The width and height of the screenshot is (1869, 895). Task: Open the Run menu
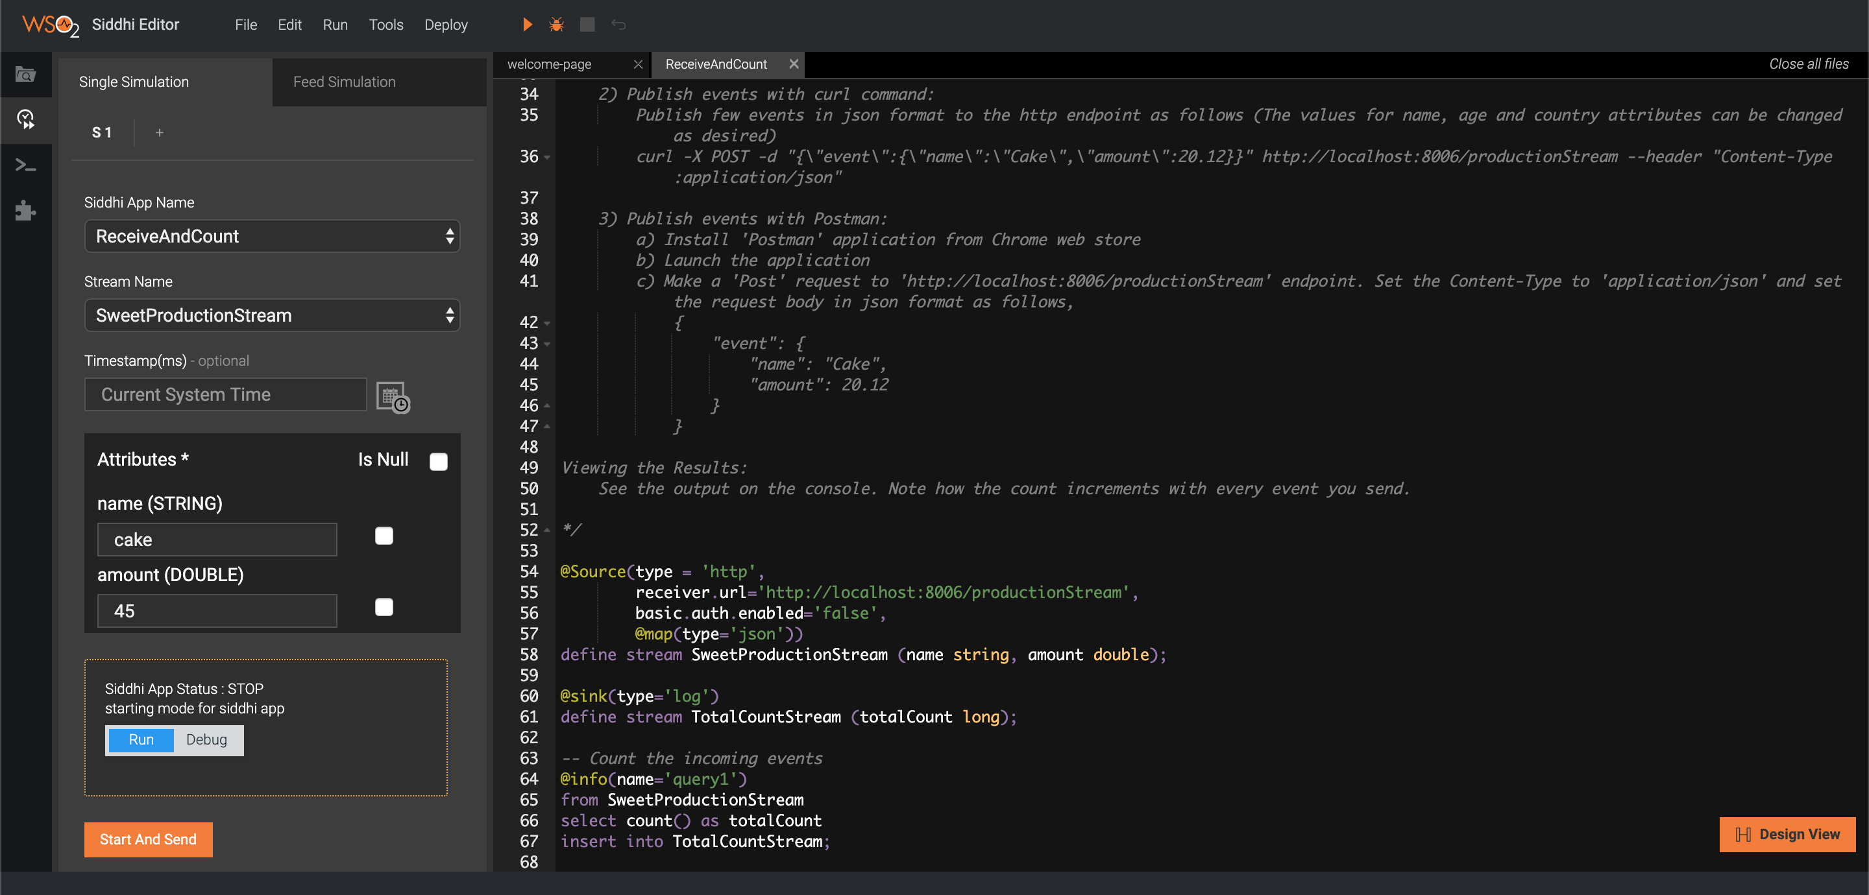click(336, 25)
